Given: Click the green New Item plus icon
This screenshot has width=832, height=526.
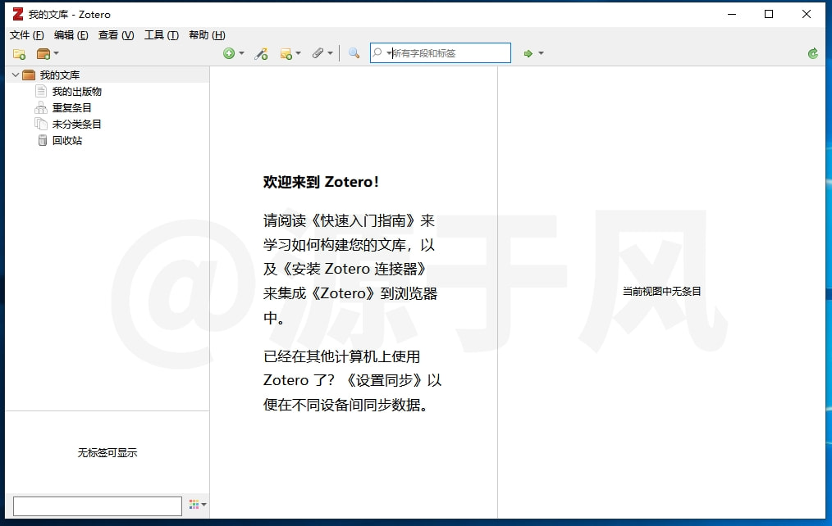Looking at the screenshot, I should (x=229, y=53).
